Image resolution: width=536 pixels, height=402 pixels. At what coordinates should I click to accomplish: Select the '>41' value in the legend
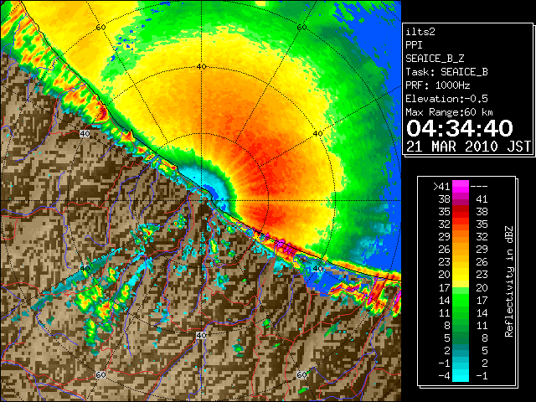coord(441,186)
